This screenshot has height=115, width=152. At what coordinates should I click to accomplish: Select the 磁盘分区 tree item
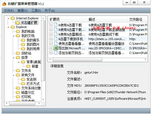pyautogui.click(x=28, y=92)
